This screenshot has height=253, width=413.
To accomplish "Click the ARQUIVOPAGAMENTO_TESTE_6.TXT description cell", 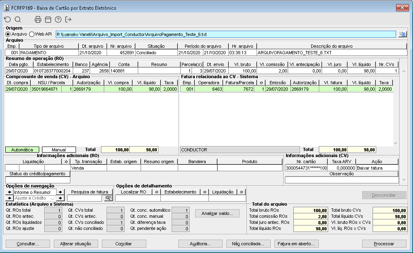I will 332,53.
